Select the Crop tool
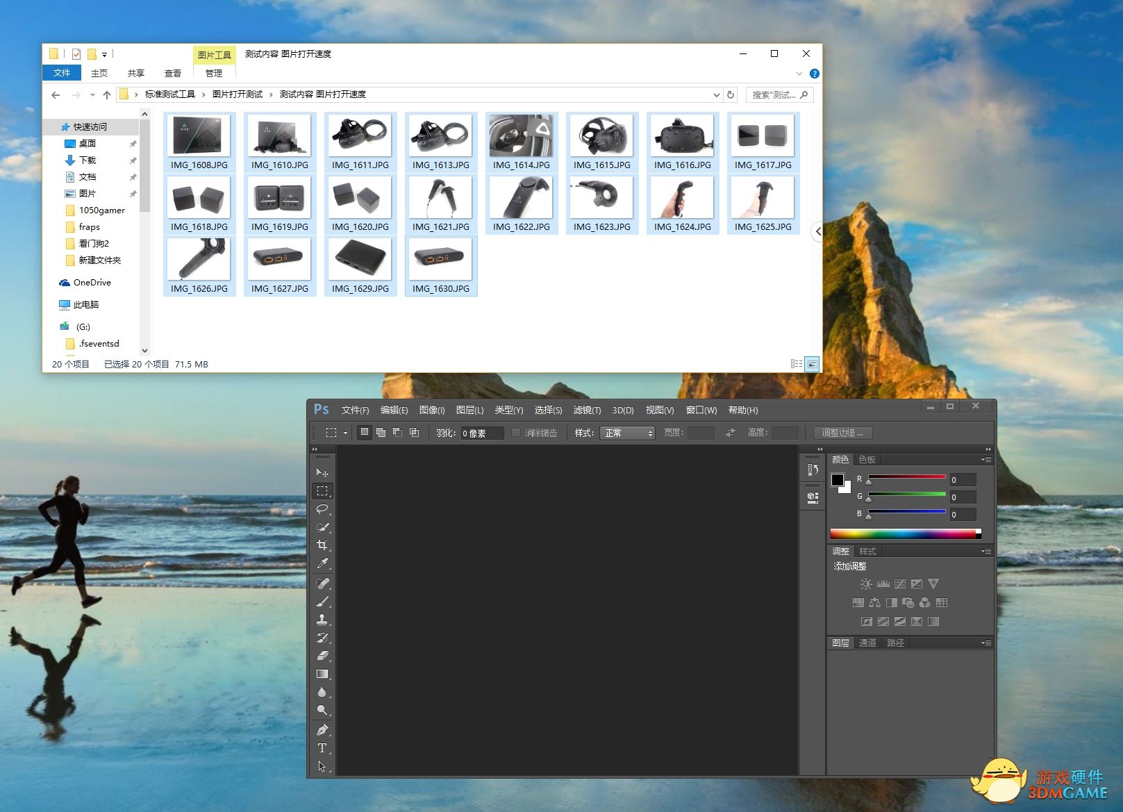 click(322, 545)
